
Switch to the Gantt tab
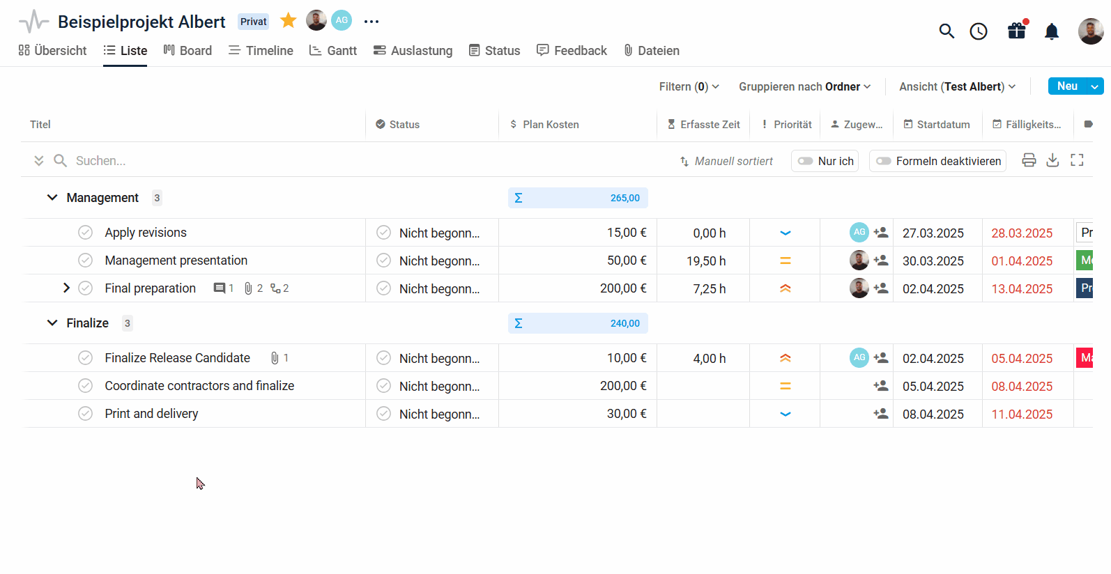[333, 51]
